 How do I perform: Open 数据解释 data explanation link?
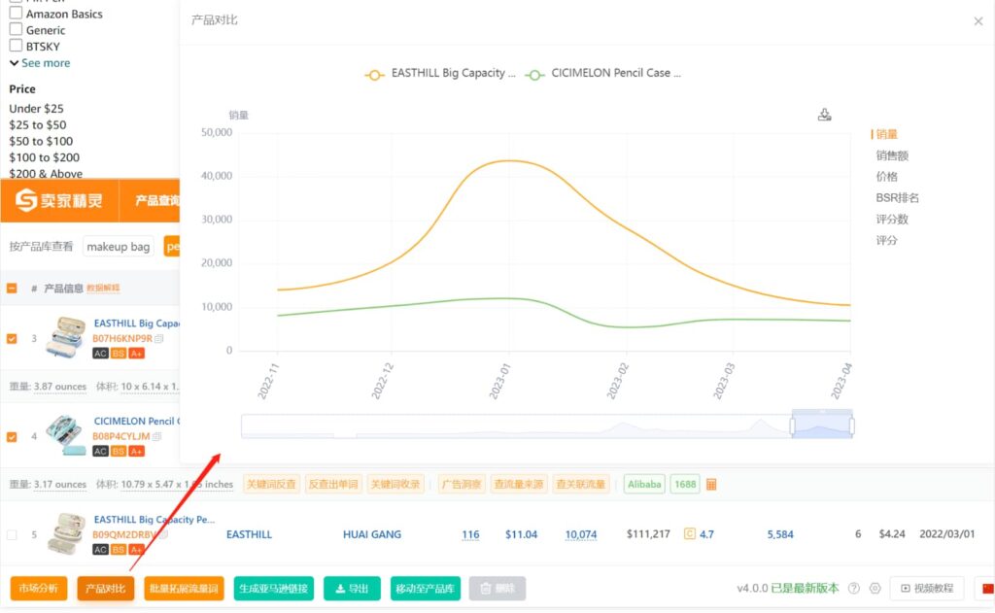click(103, 289)
